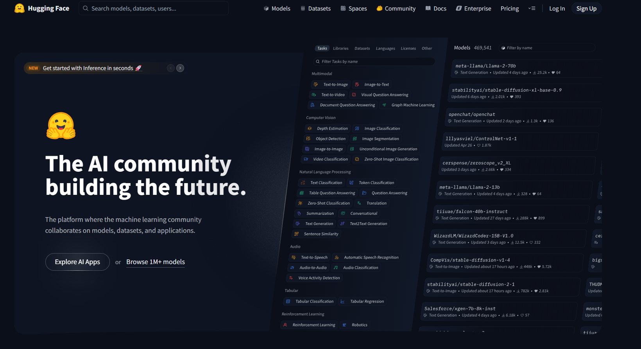The height and width of the screenshot is (349, 641).
Task: Click the Community icon in navbar
Action: tap(380, 8)
